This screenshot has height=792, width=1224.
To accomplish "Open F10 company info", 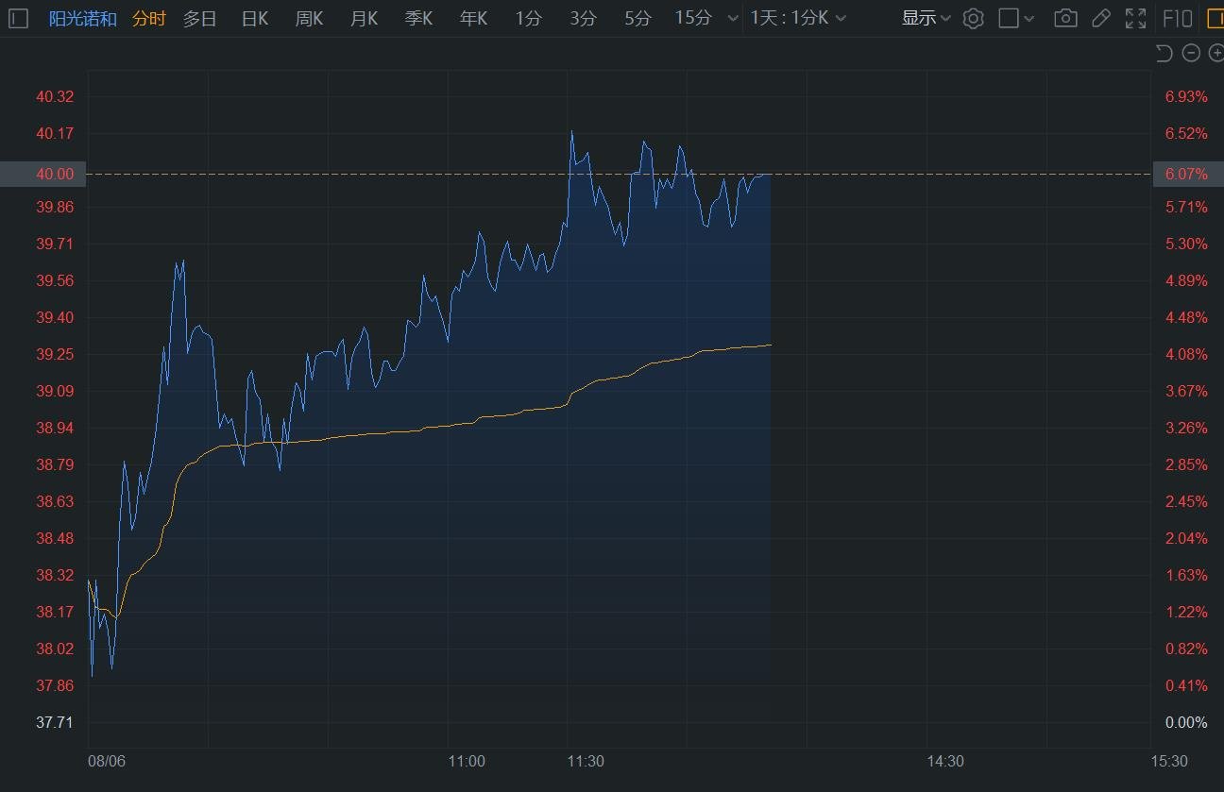I will (1177, 18).
